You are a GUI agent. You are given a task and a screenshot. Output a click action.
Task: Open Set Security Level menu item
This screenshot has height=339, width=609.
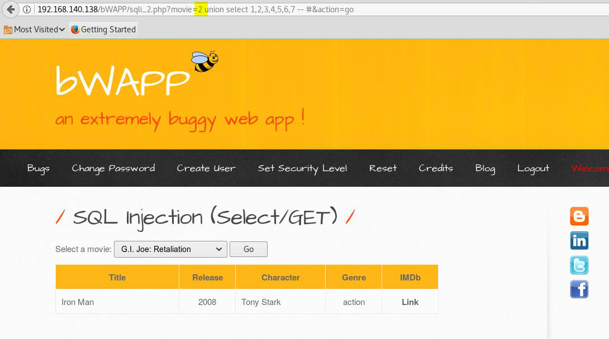[302, 168]
